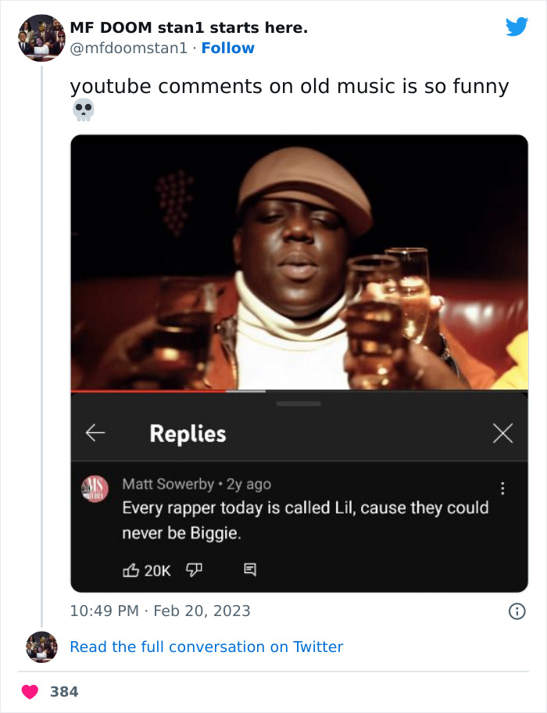Click the small avatar beside full conversation link
This screenshot has height=713, width=547.
(41, 647)
